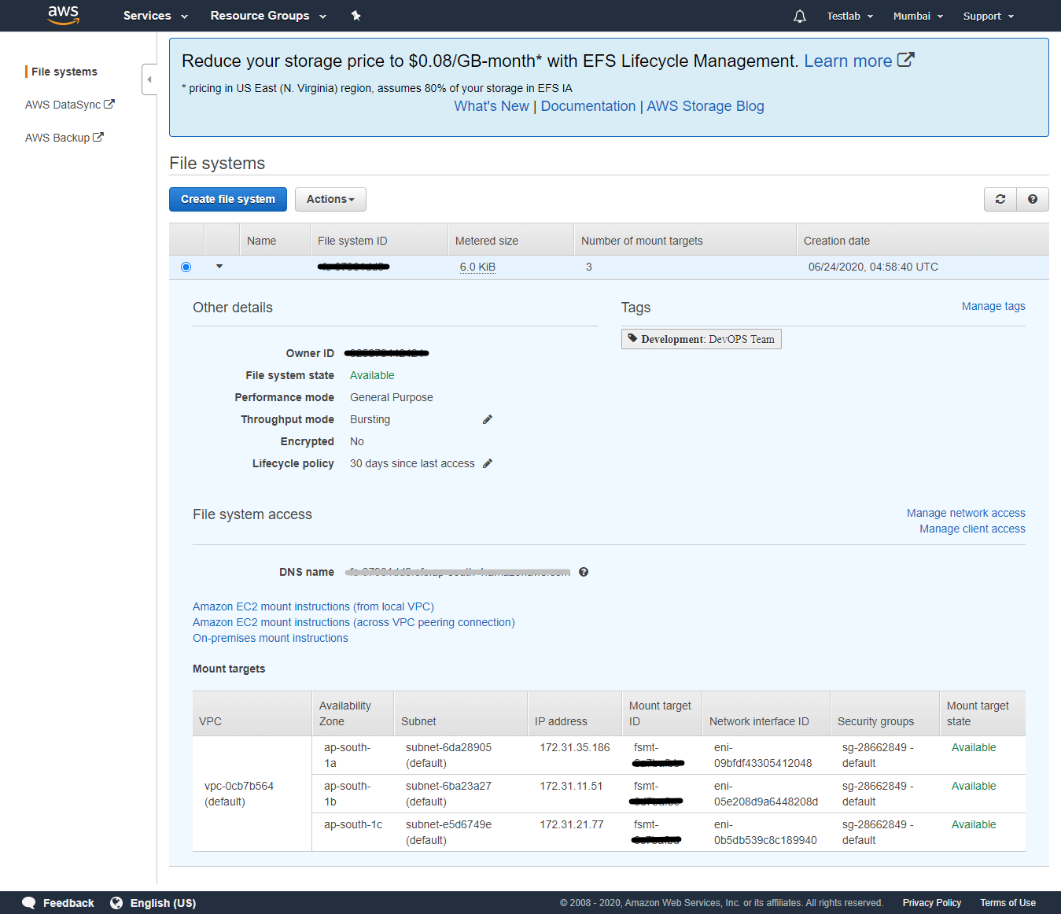Click the Feedback speech bubble icon
This screenshot has width=1061, height=914.
tap(29, 903)
